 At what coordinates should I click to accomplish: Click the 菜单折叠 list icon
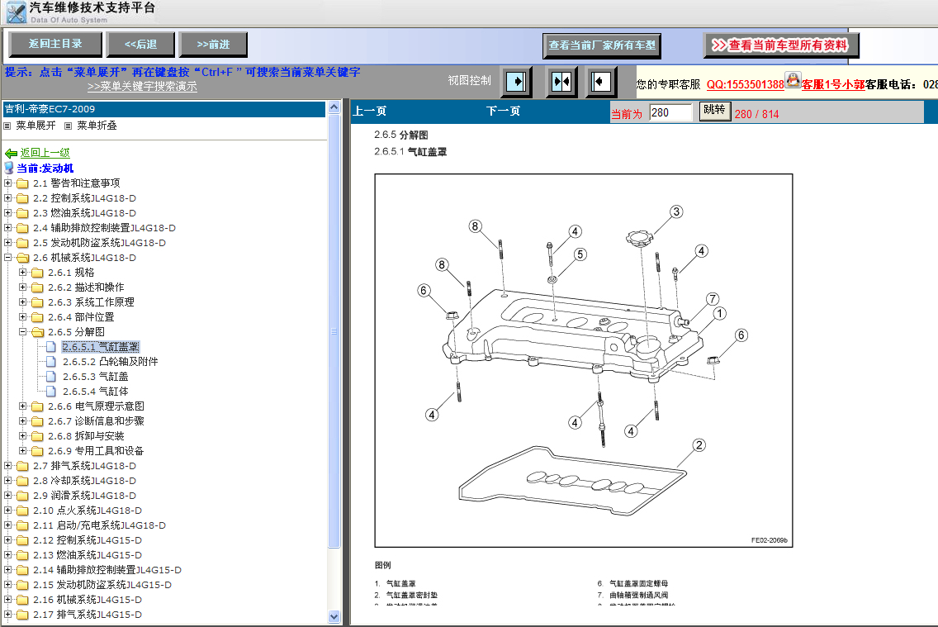coord(69,126)
